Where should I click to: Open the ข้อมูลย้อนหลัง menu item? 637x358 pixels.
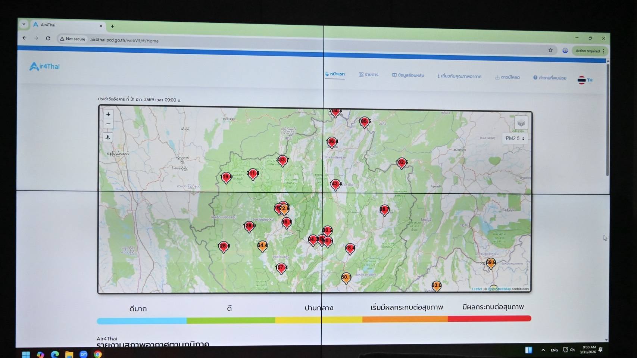[408, 75]
